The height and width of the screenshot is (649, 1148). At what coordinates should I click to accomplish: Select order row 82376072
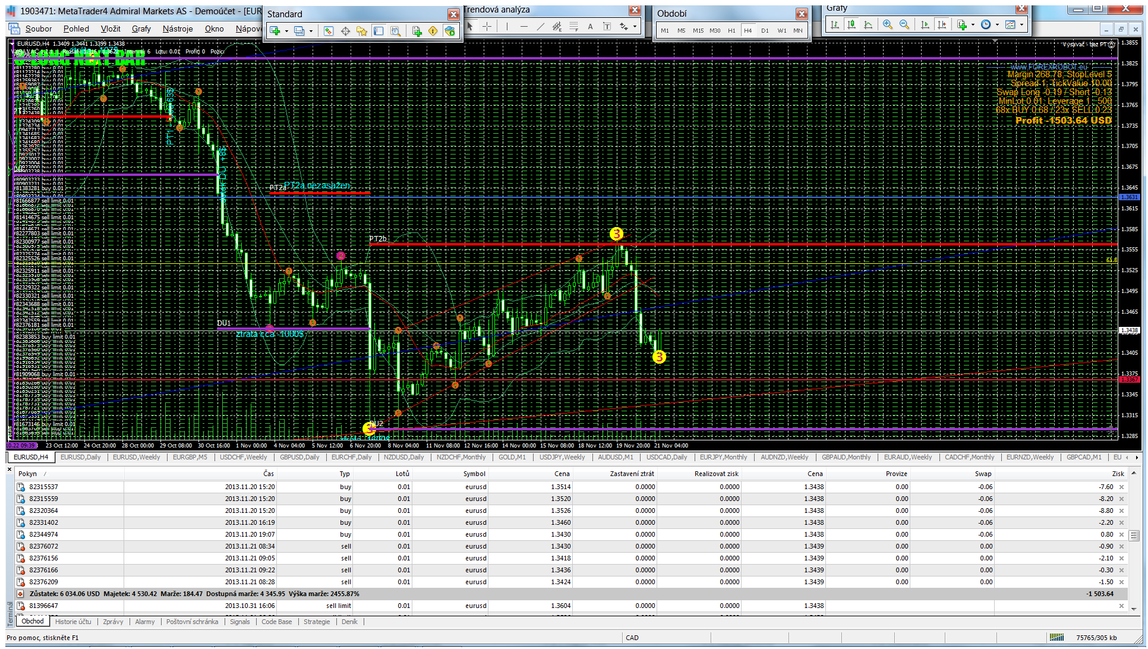570,546
